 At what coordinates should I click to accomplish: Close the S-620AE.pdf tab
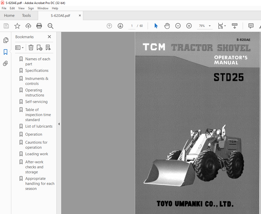80,16
